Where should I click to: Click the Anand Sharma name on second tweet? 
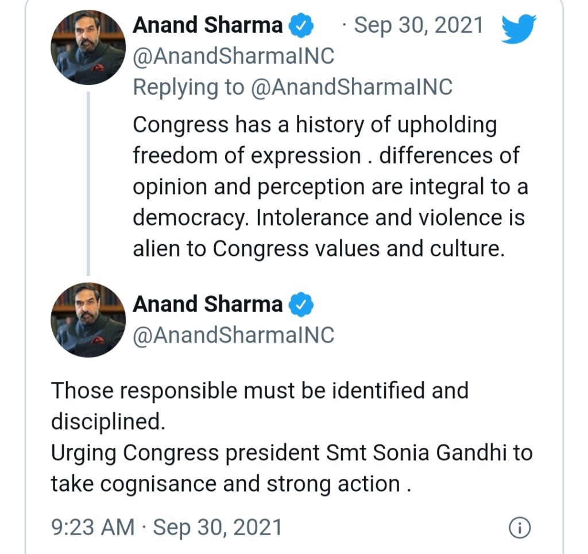click(x=208, y=304)
